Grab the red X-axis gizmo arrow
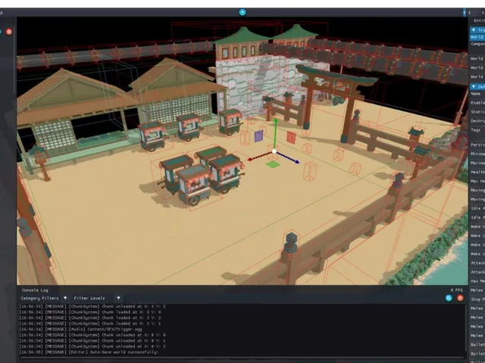Screen dimensions: 485x363 tap(259, 157)
